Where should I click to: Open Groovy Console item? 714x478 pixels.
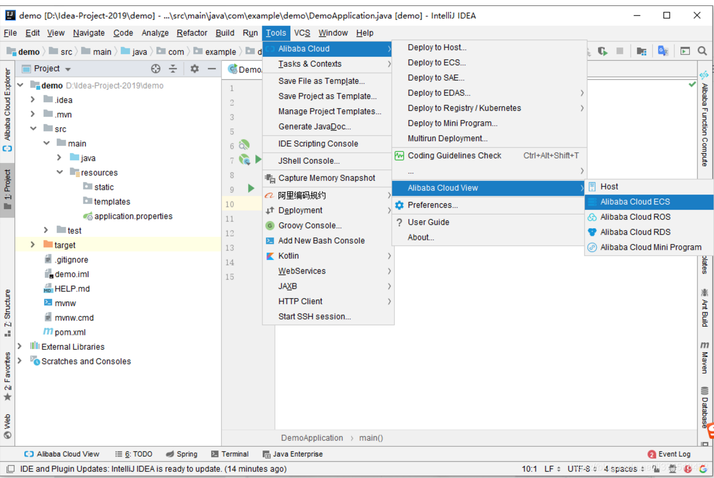[328, 226]
